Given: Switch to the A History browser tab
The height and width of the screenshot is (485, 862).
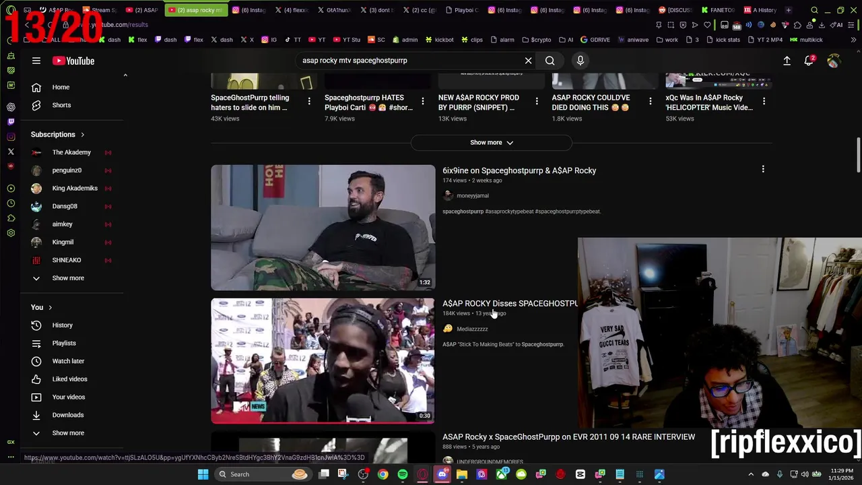Looking at the screenshot, I should 760,10.
